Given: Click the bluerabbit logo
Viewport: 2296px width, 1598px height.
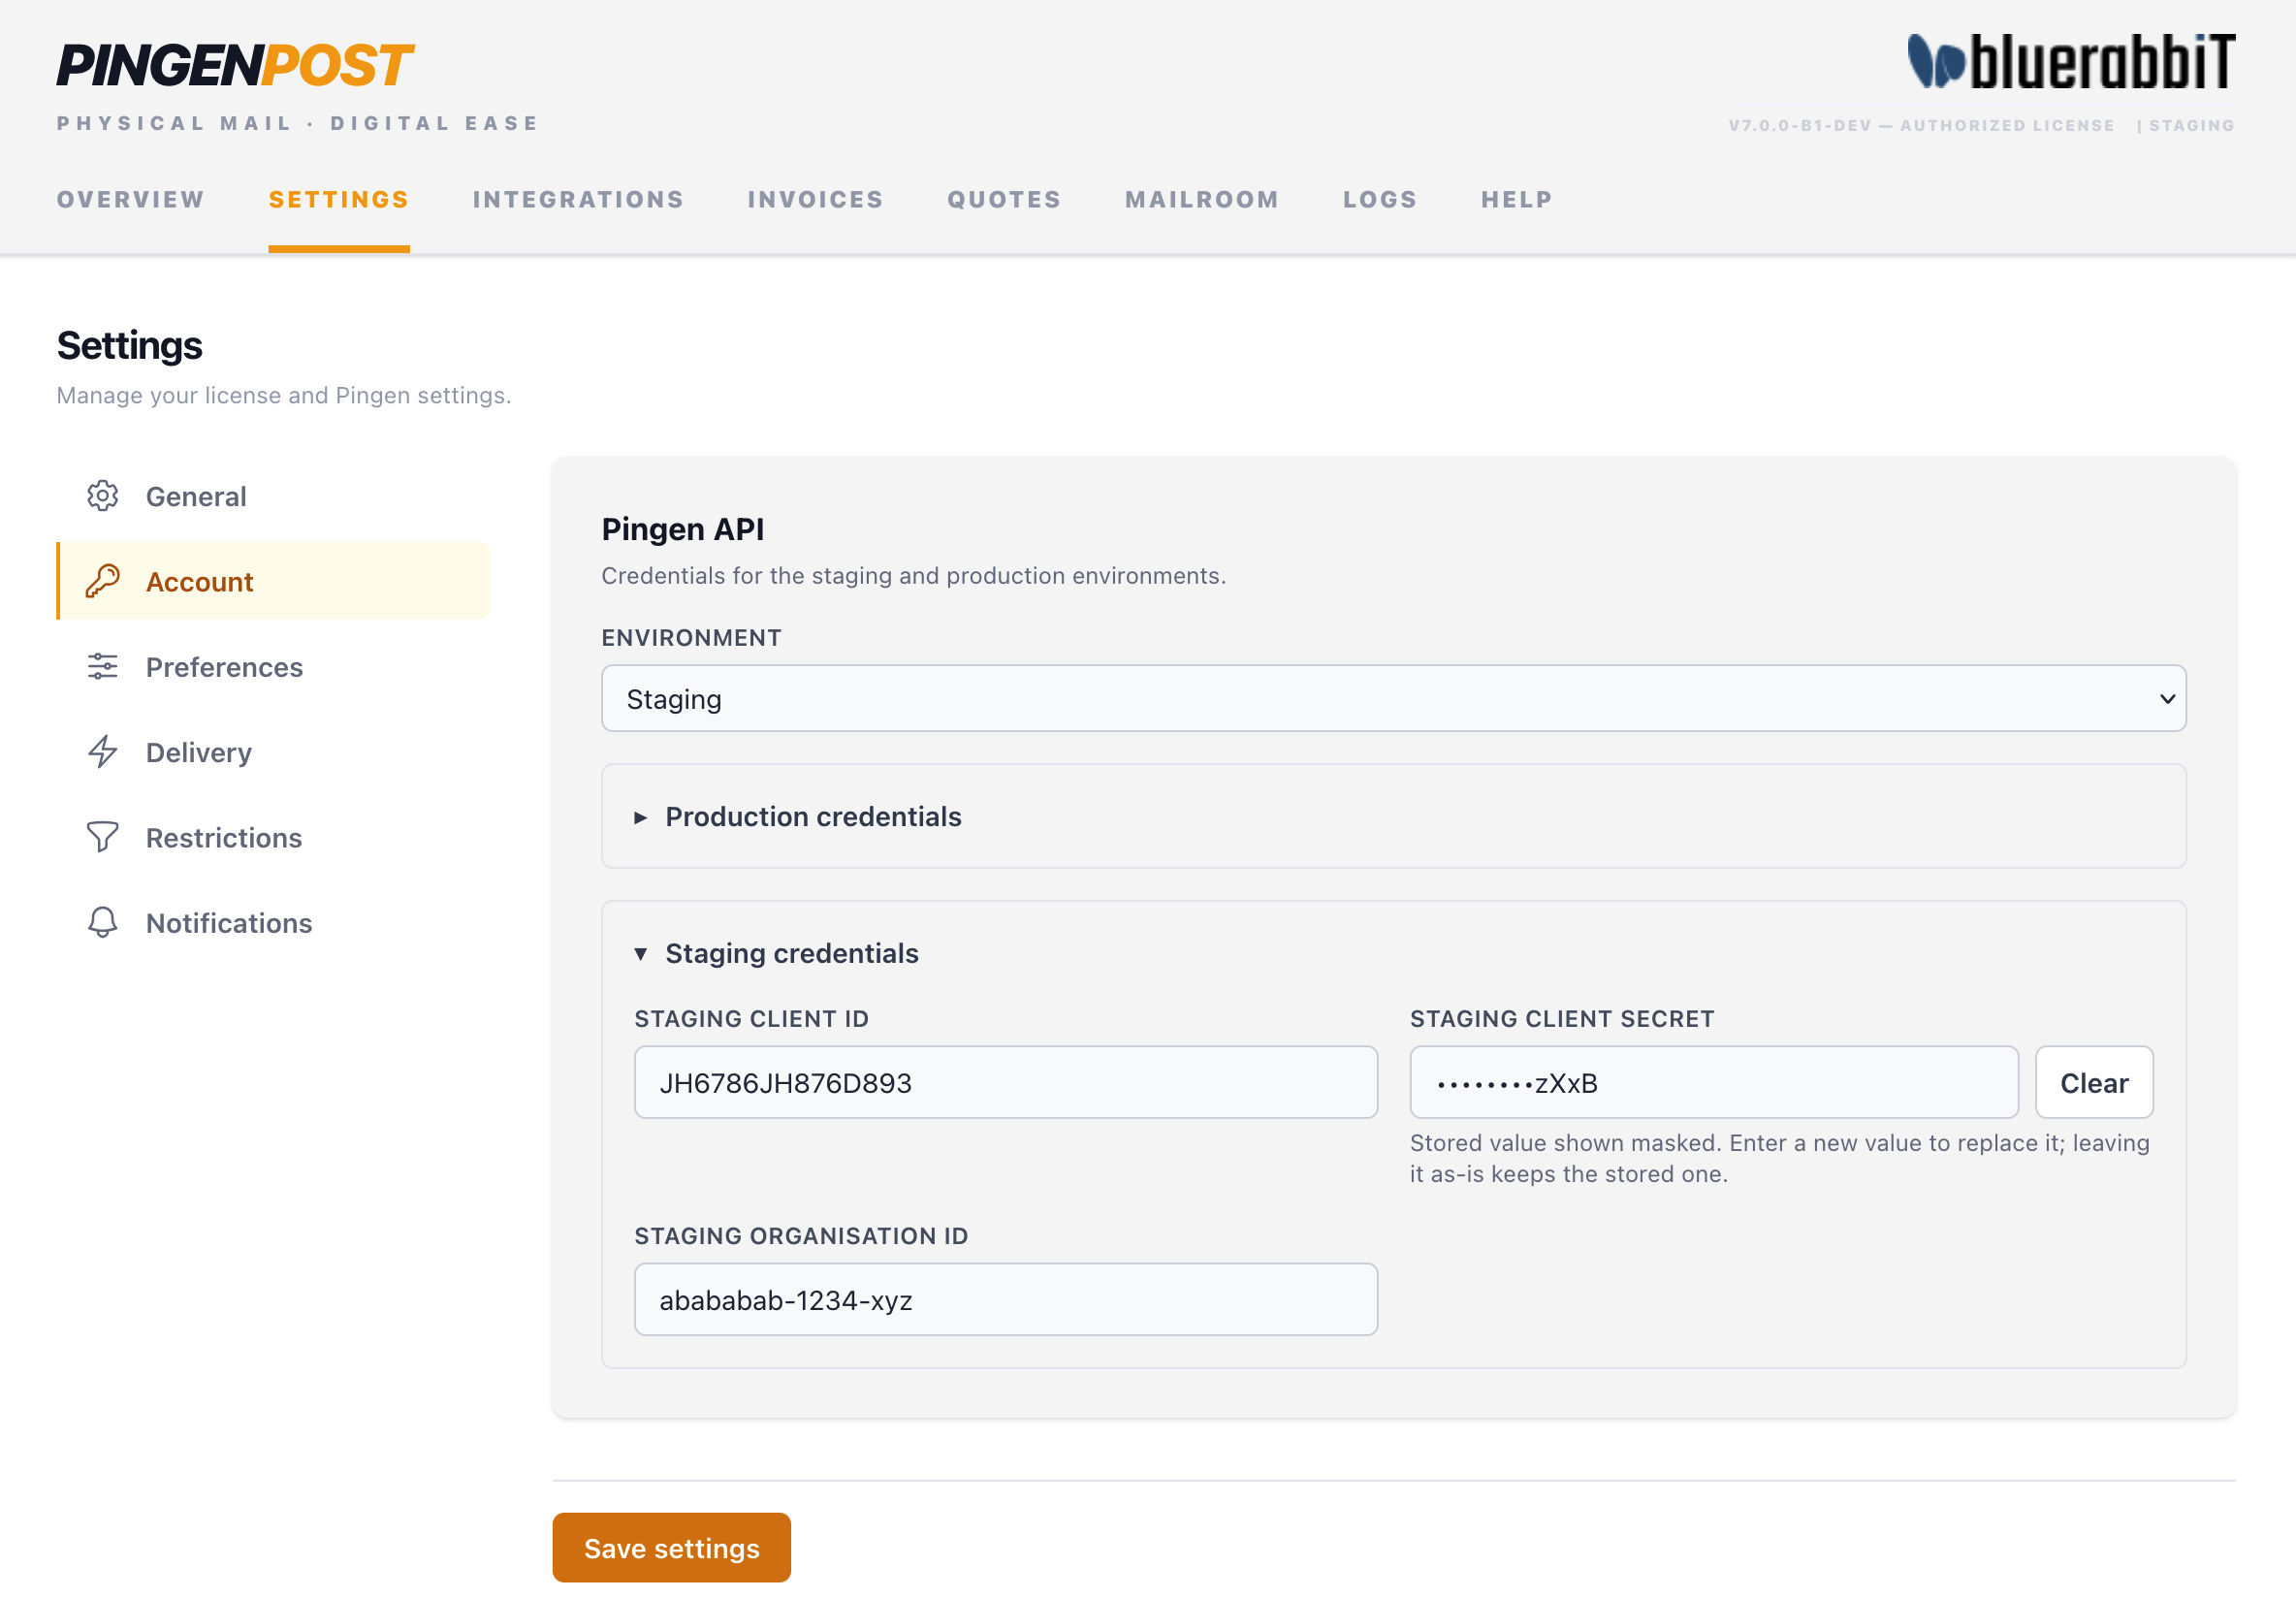Looking at the screenshot, I should click(x=2071, y=62).
